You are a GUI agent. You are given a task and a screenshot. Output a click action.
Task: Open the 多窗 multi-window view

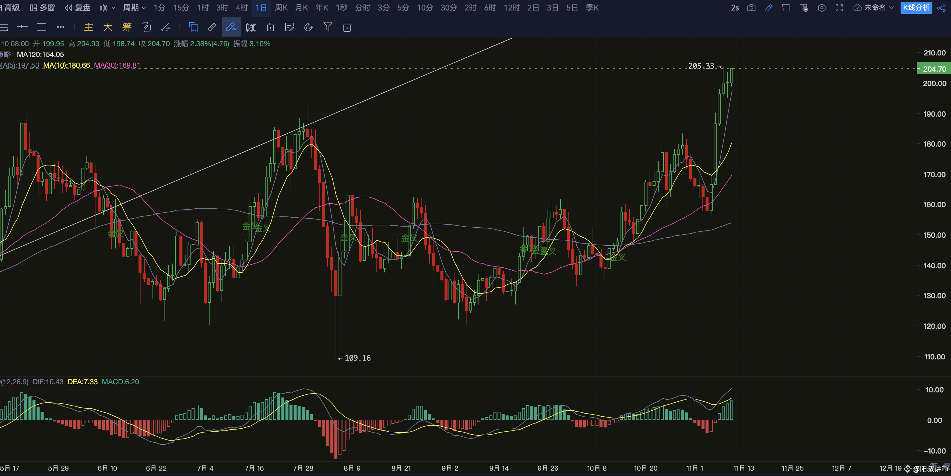click(42, 8)
